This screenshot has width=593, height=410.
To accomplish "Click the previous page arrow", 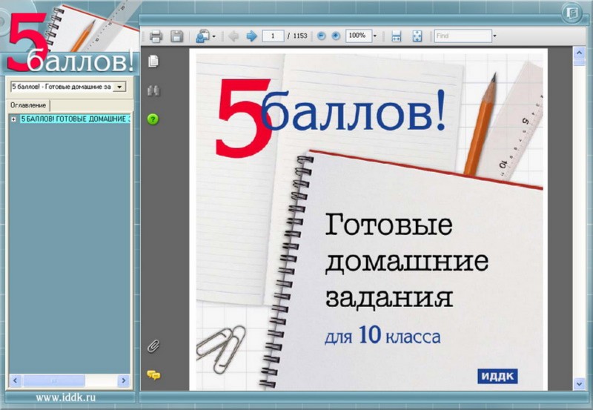I will pyautogui.click(x=233, y=36).
